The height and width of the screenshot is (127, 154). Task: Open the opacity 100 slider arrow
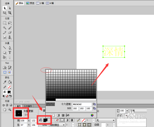[x=127, y=111]
